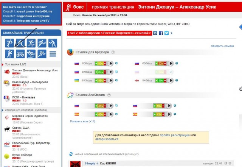Open the бокс header category link
The height and width of the screenshot is (167, 242).
(78, 7)
